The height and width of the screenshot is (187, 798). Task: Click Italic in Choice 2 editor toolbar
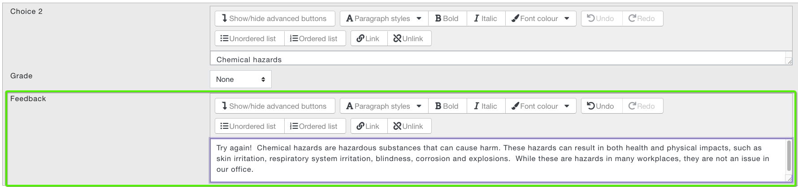(x=486, y=18)
